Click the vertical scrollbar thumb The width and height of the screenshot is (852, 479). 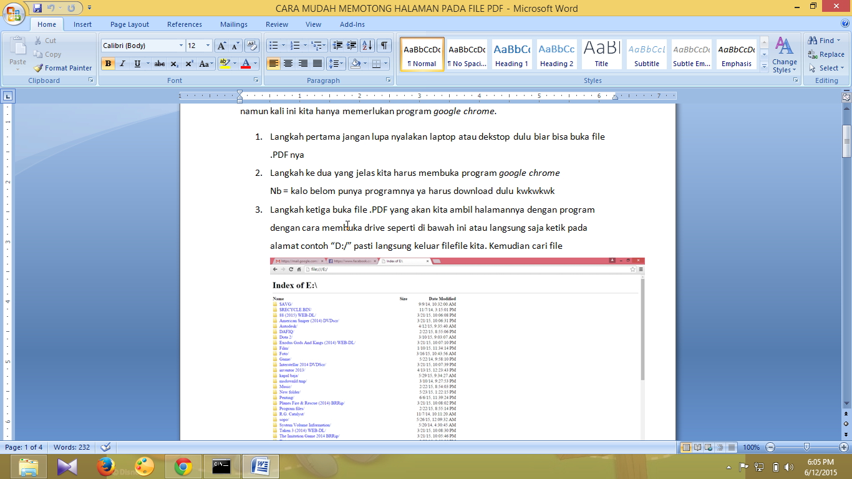point(846,141)
